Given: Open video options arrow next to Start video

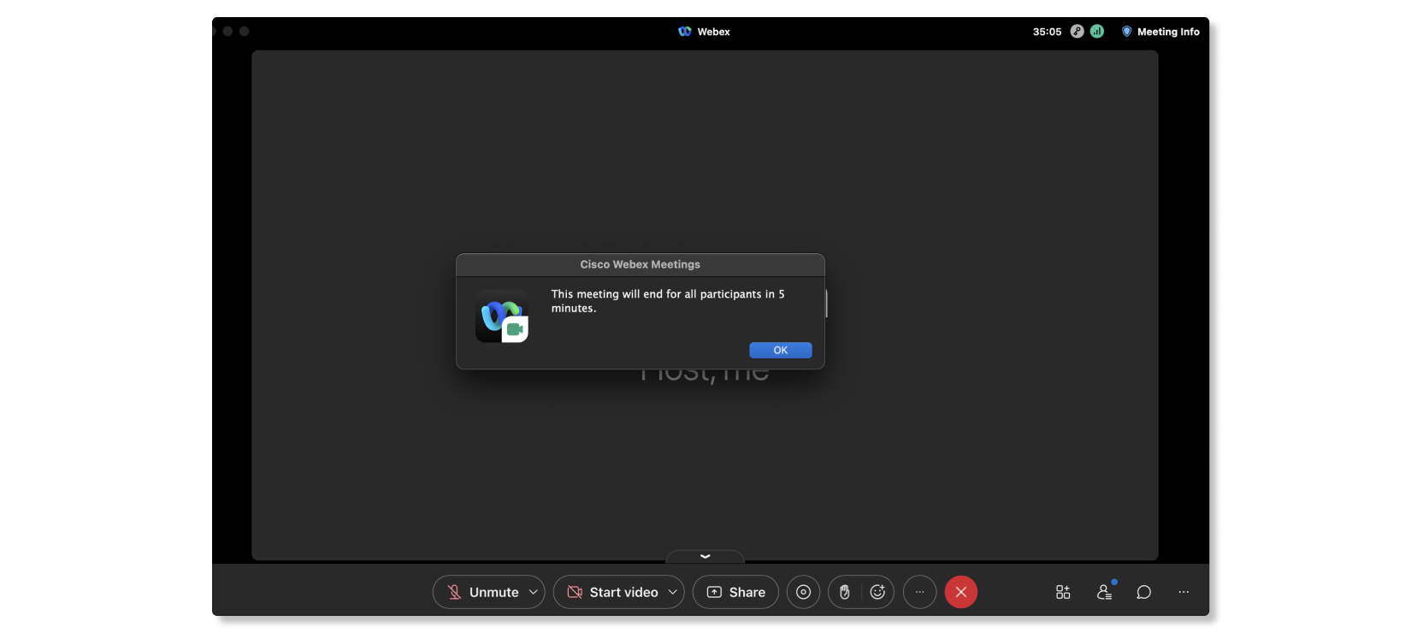Looking at the screenshot, I should pos(673,592).
